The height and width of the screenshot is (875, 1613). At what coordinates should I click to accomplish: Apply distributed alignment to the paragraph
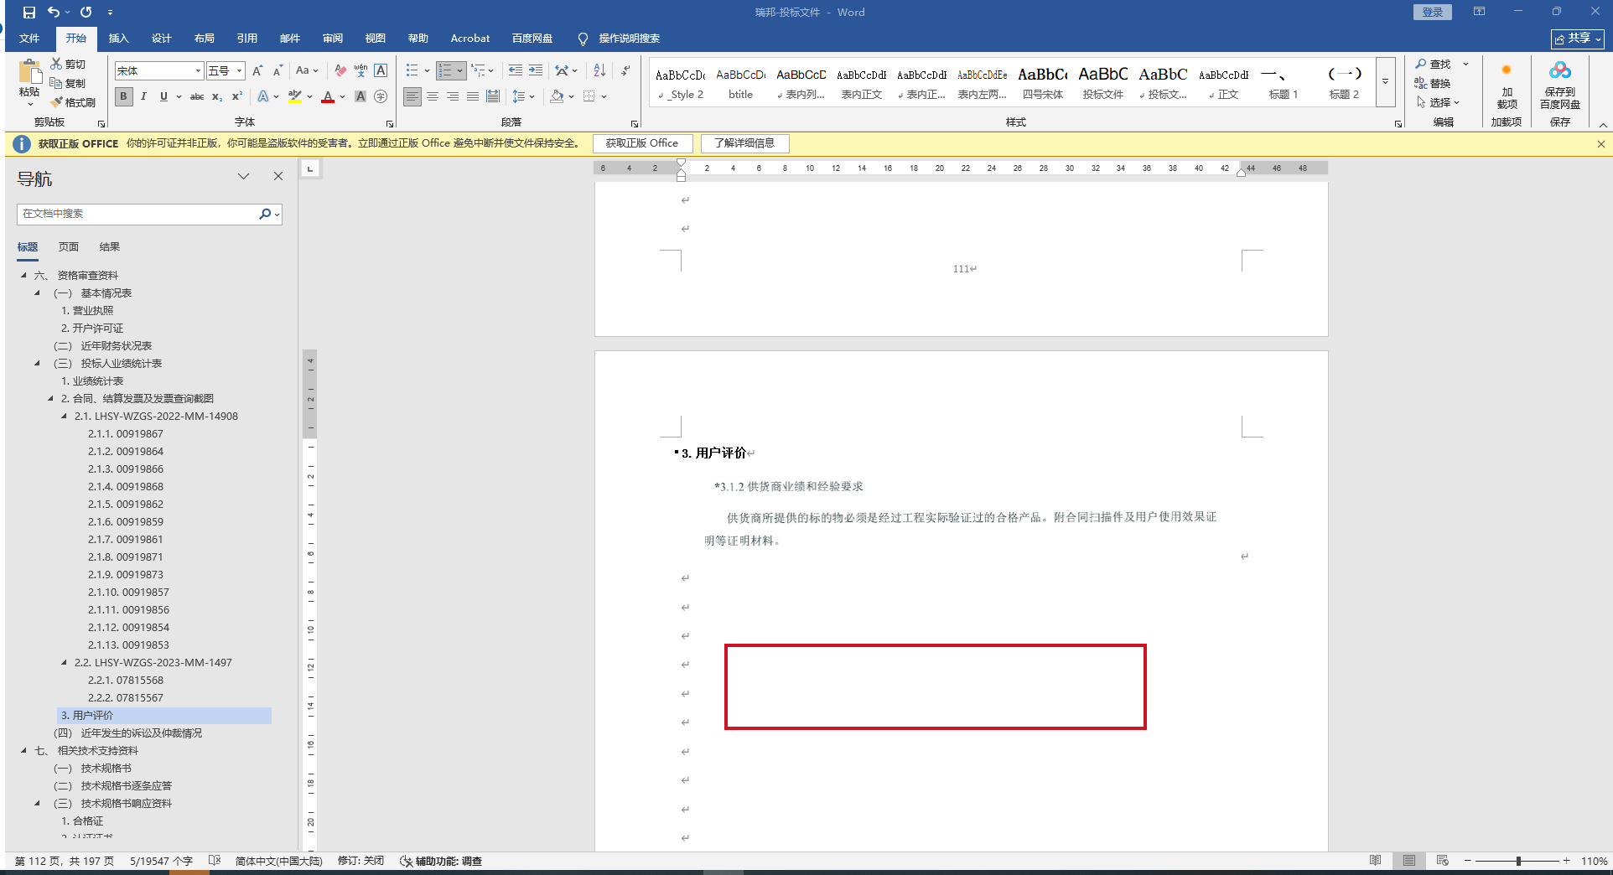coord(493,96)
